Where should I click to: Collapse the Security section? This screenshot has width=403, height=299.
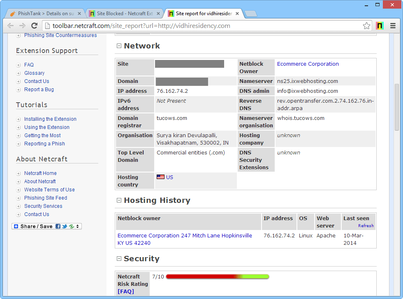click(x=119, y=259)
